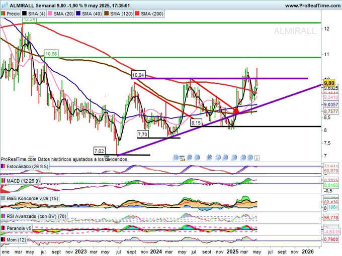The image size is (342, 256).
Task: Select the 10,04 level label
Action: (138, 75)
